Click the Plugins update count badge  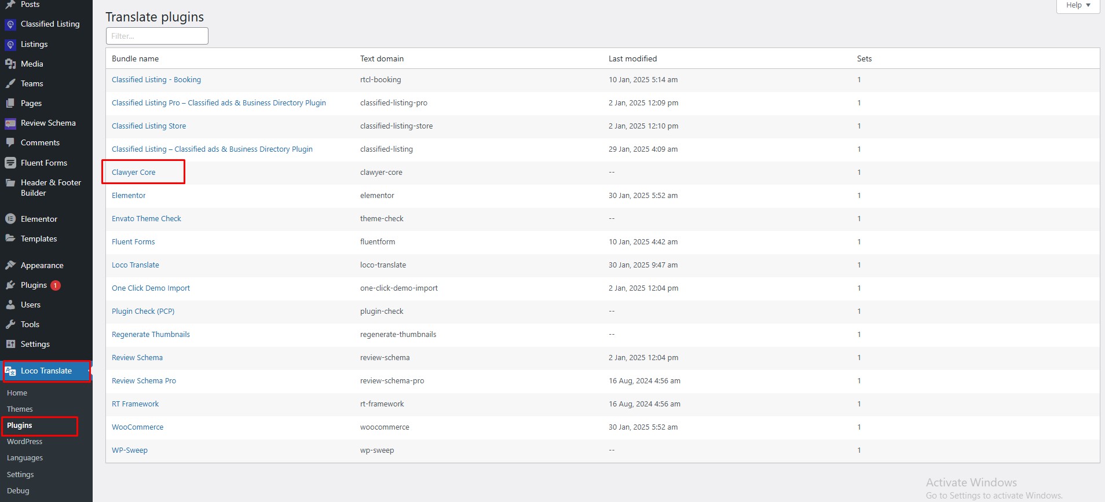[56, 285]
